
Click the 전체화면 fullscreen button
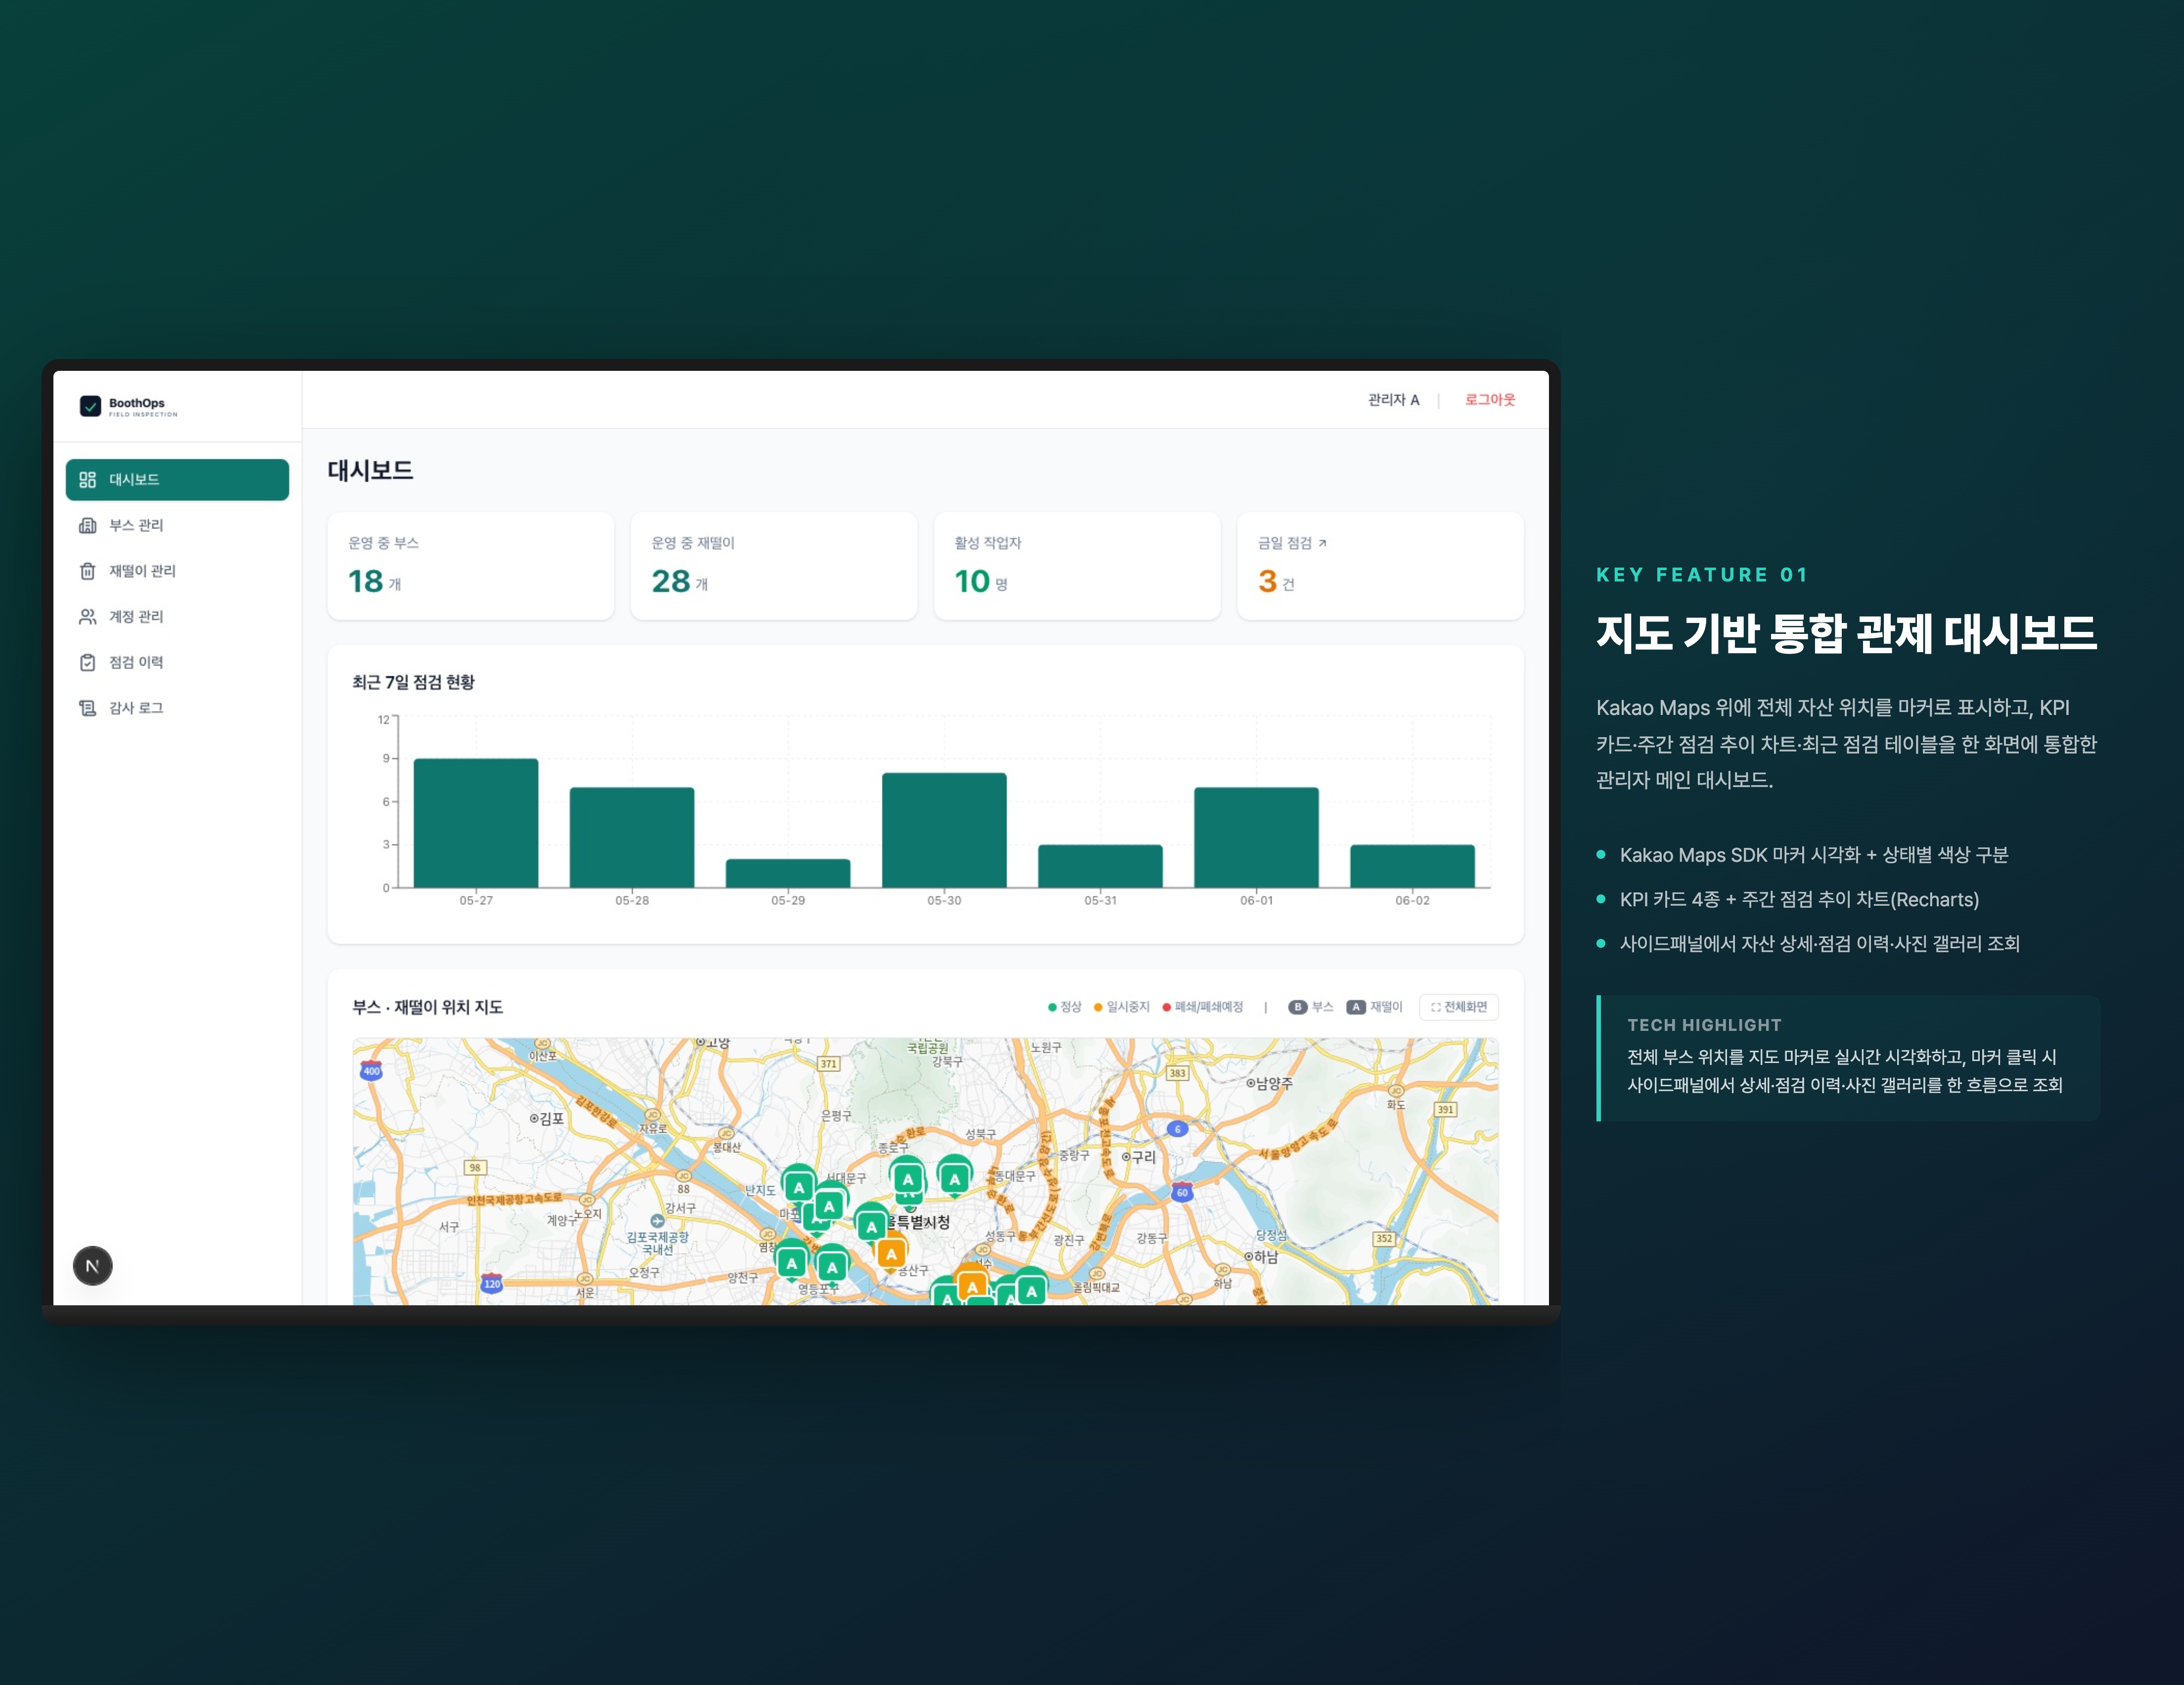1458,1007
